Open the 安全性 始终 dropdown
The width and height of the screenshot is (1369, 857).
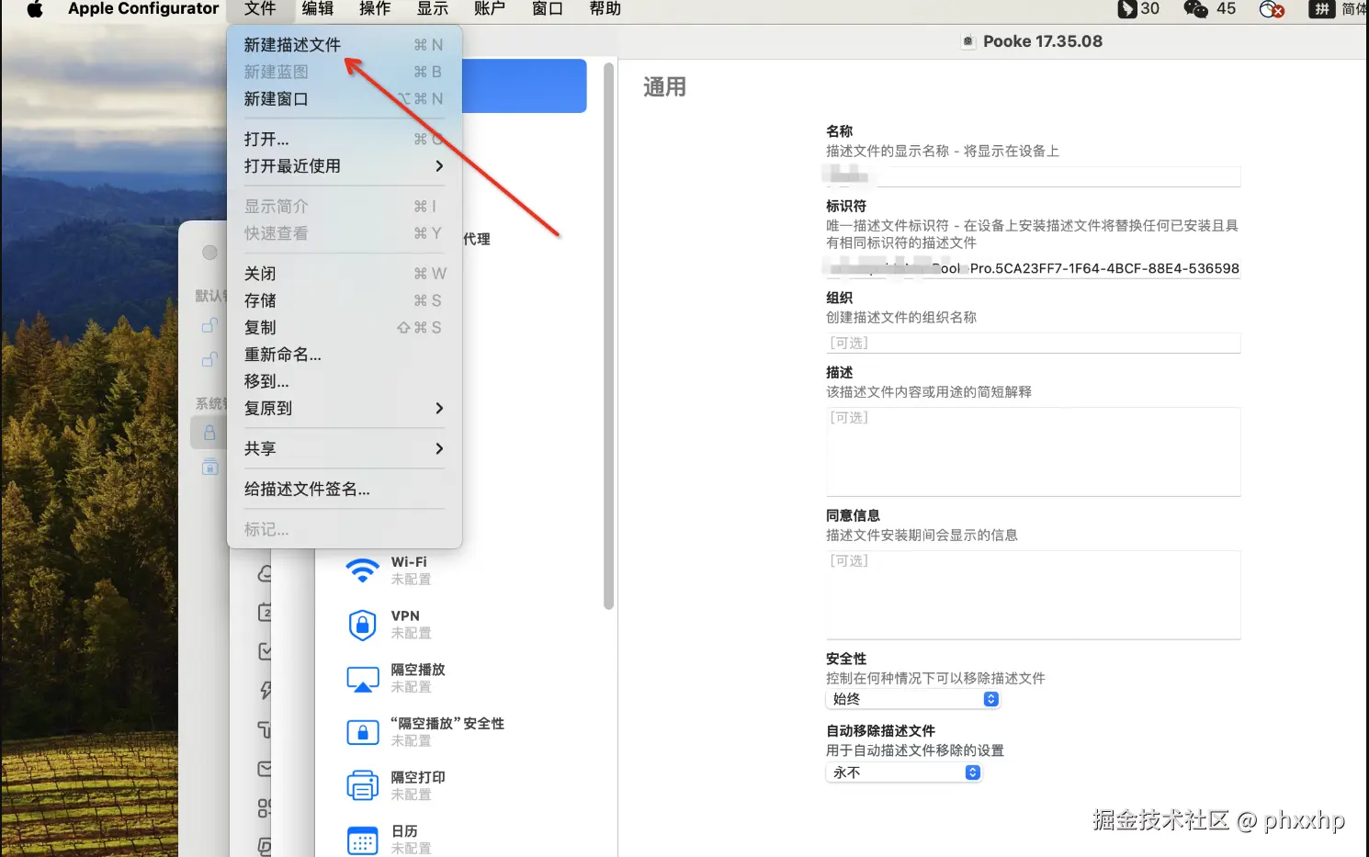tap(912, 699)
